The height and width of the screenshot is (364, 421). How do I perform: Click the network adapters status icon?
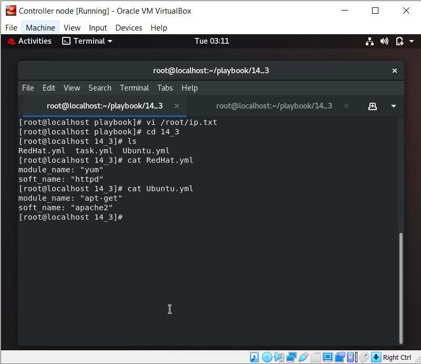(292, 357)
